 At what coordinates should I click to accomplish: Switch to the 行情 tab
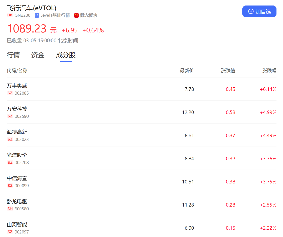[x=13, y=55]
